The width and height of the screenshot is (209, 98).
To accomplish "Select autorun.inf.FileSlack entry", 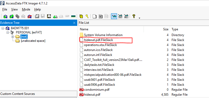I will click(x=98, y=55).
